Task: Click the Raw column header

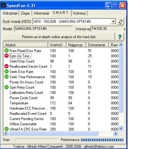Action: (114, 45)
